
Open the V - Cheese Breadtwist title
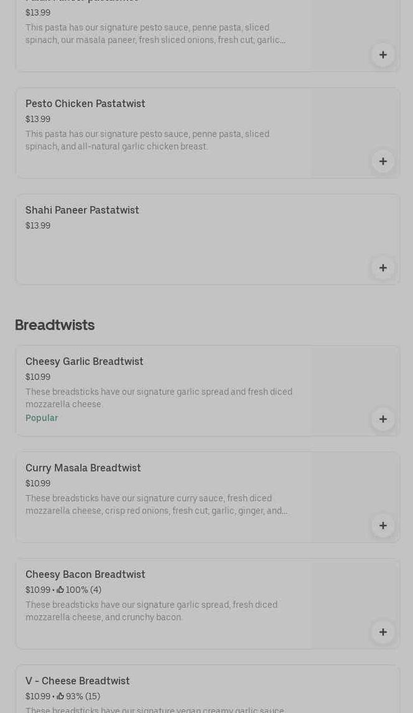(x=78, y=681)
